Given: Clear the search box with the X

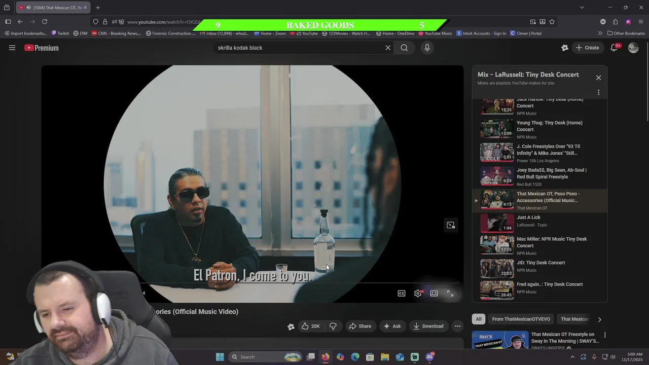Looking at the screenshot, I should point(388,48).
